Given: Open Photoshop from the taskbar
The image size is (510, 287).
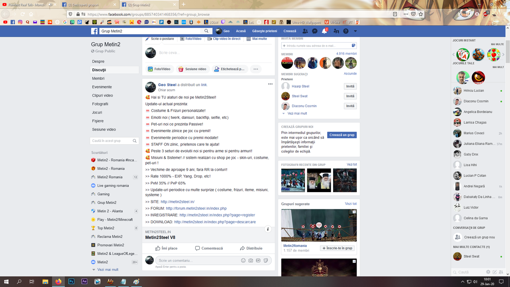Looking at the screenshot, I should pyautogui.click(x=72, y=281).
